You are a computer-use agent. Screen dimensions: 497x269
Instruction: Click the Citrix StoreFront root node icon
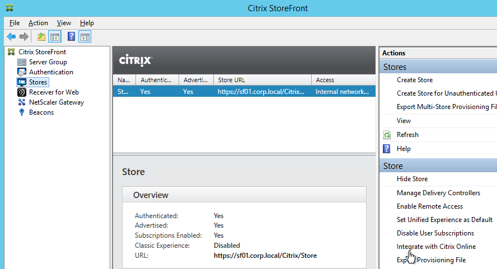pyautogui.click(x=11, y=51)
